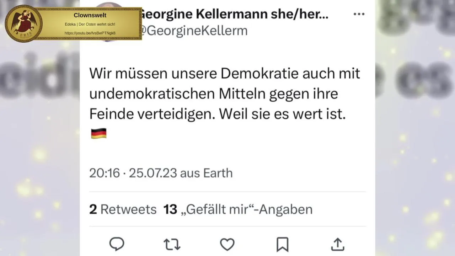This screenshot has width=455, height=256.
Task: Bookmark this tweet
Action: tap(282, 244)
